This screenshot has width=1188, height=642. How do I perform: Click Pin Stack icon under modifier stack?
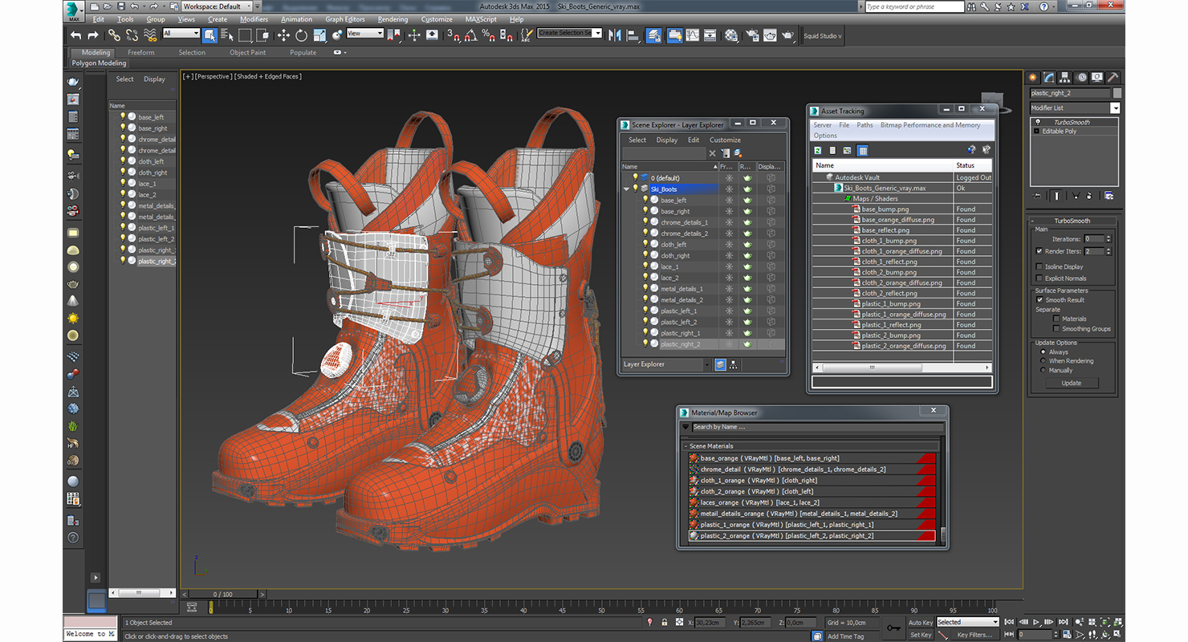tap(1038, 195)
